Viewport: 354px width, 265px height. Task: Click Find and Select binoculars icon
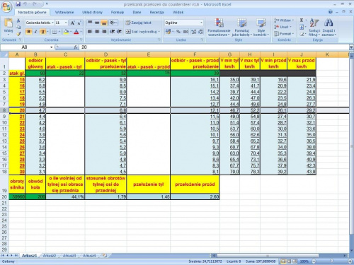(x=329, y=28)
